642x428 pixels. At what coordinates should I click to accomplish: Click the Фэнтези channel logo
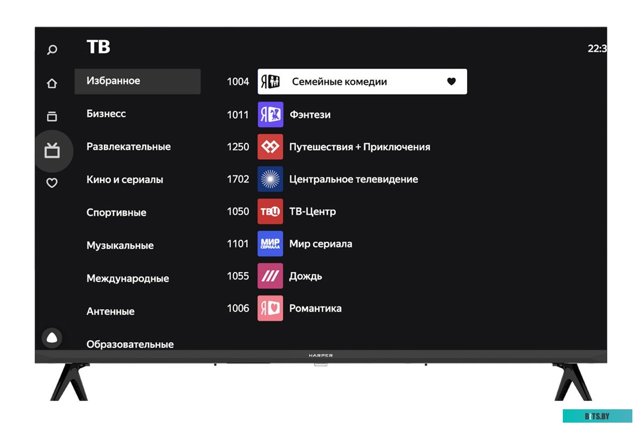tap(271, 114)
